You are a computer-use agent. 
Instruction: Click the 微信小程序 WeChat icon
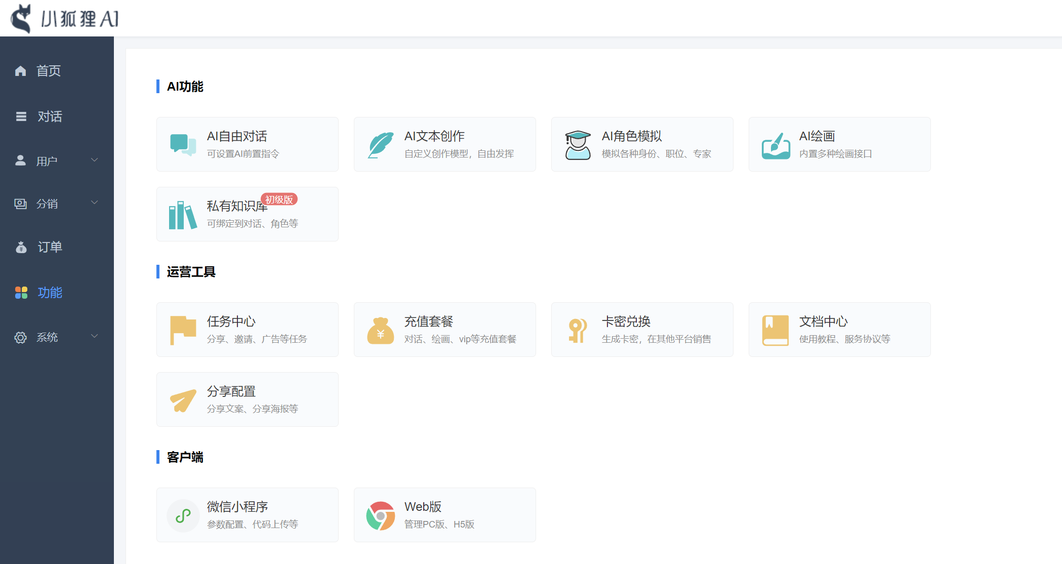(182, 515)
